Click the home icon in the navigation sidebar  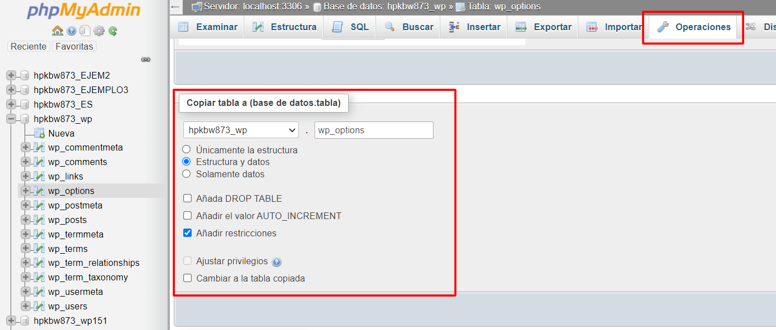pyautogui.click(x=59, y=31)
